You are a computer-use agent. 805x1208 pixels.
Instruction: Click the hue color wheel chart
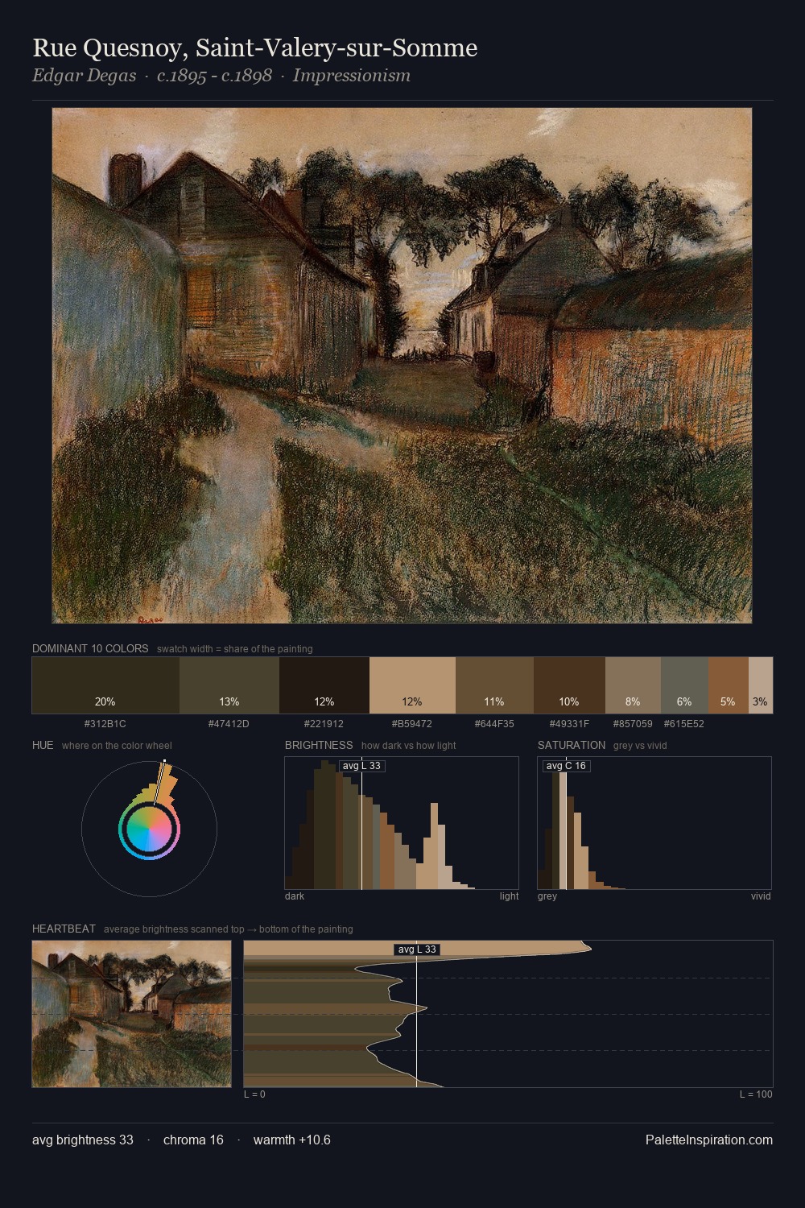coord(149,829)
